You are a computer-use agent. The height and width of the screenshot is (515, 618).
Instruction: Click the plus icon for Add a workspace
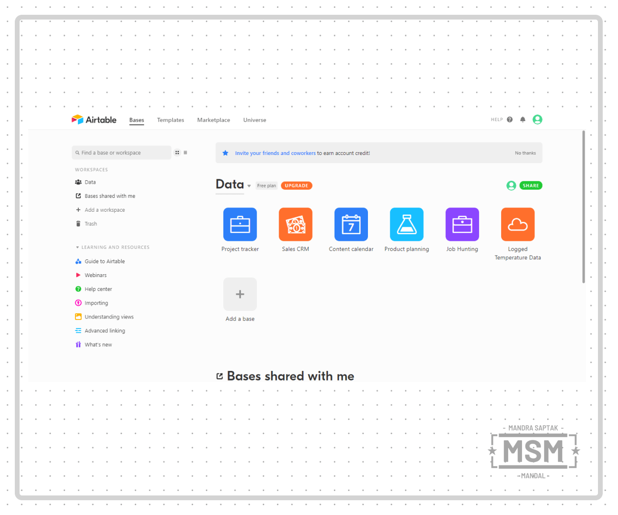click(x=78, y=210)
